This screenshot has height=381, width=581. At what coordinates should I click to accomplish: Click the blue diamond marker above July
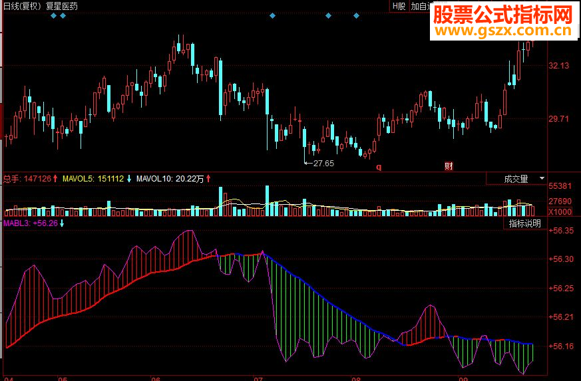coord(272,15)
